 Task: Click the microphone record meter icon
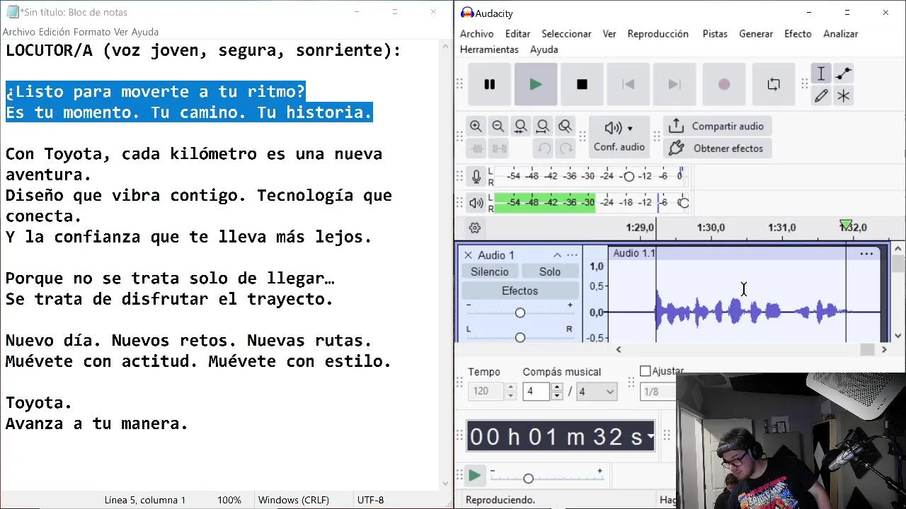pyautogui.click(x=476, y=176)
